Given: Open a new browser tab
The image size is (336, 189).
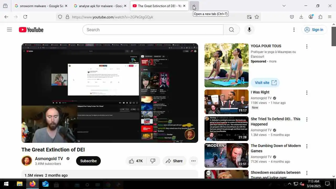Looking at the screenshot, I should coord(194,6).
